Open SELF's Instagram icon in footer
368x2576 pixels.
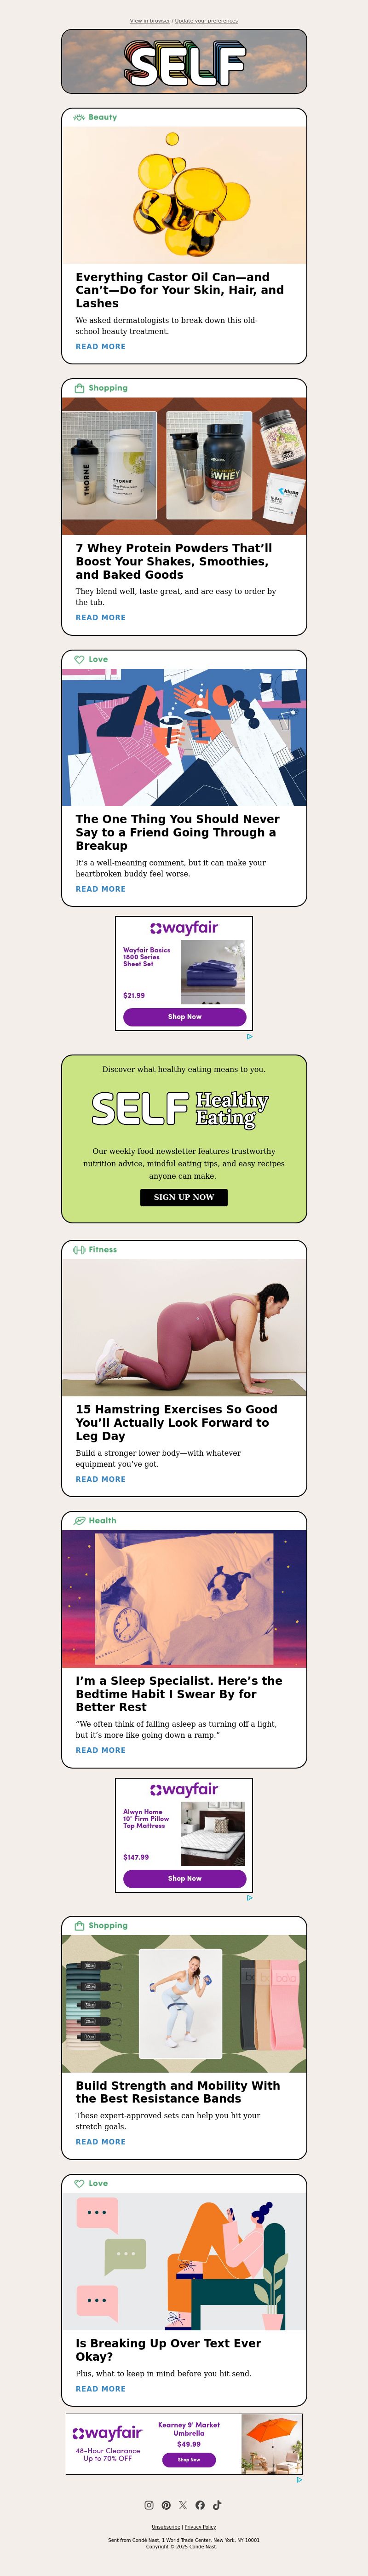[x=149, y=2505]
